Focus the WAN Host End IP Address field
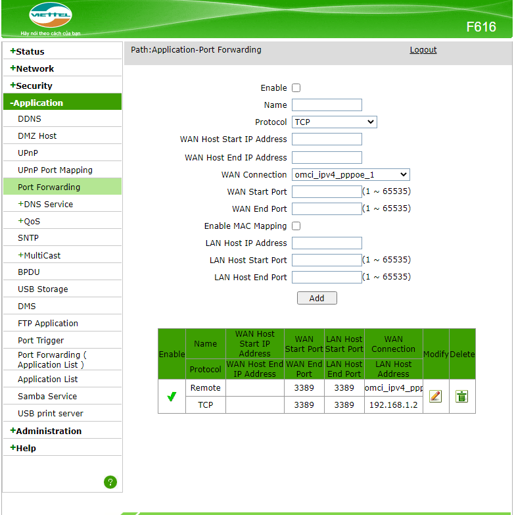 [x=327, y=158]
